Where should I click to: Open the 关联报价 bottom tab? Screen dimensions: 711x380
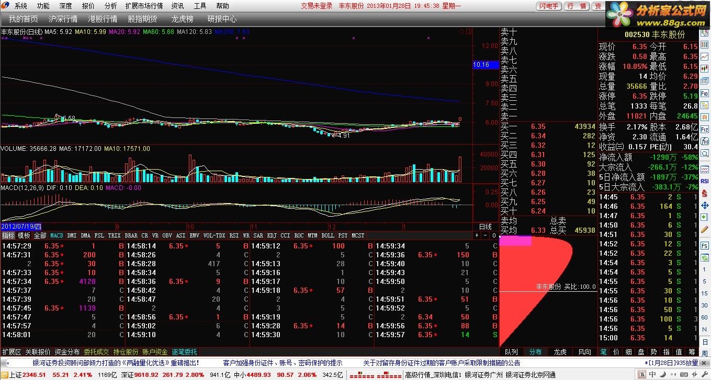(x=38, y=351)
